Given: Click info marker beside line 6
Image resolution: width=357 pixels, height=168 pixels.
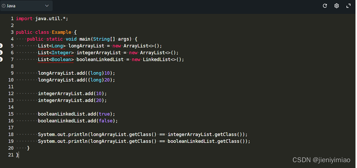Looking at the screenshot, I should (x=1, y=52).
